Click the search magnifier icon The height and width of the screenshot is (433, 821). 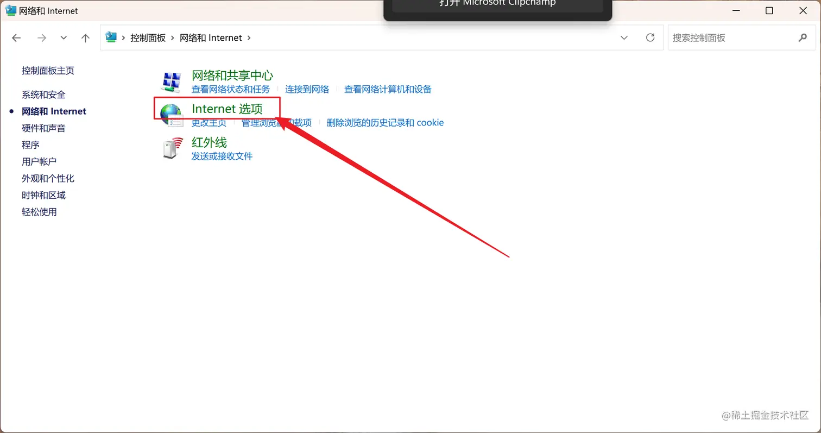pos(803,37)
